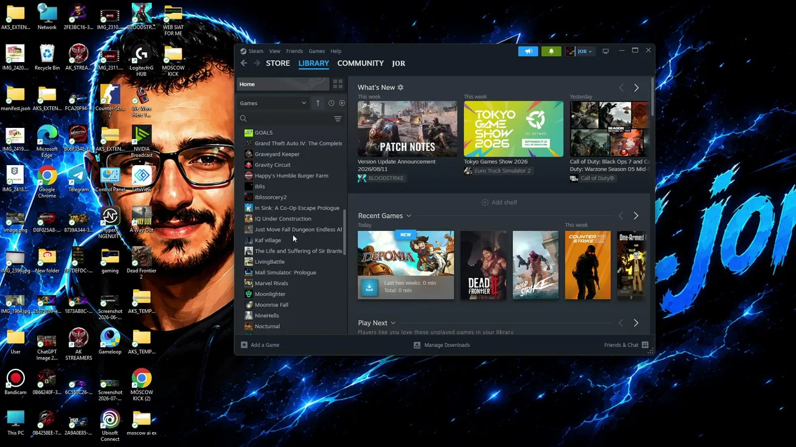
Task: Go back with the Steam navigation arrow
Action: pyautogui.click(x=244, y=63)
